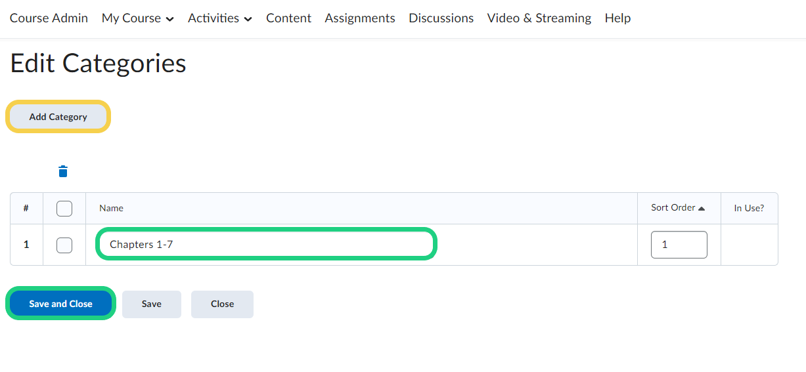Click the Sort Order ascending arrow
This screenshot has width=806, height=372.
point(702,209)
